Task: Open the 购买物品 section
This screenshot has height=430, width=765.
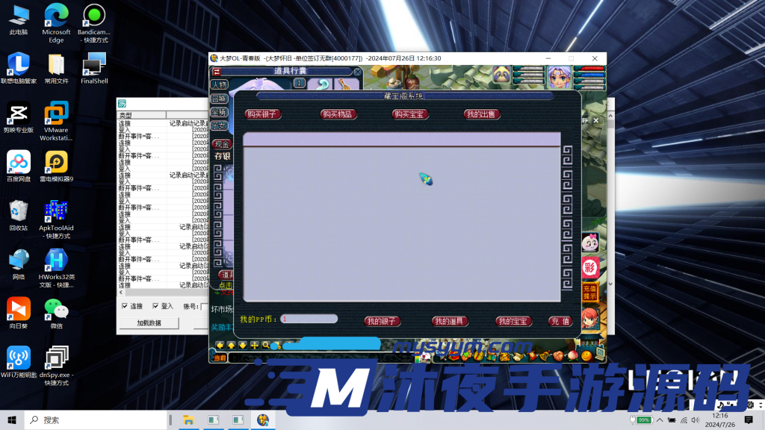Action: point(337,114)
